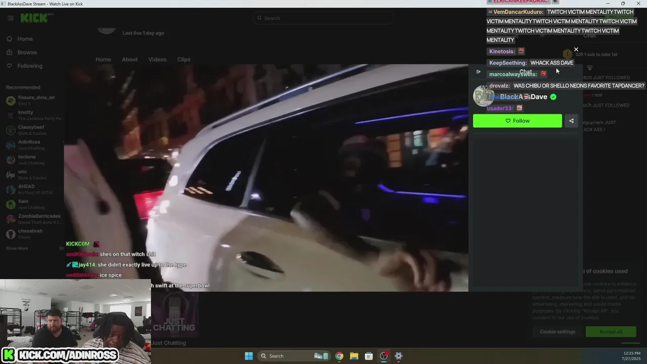Open recommended channel 4HEAD

33,190
